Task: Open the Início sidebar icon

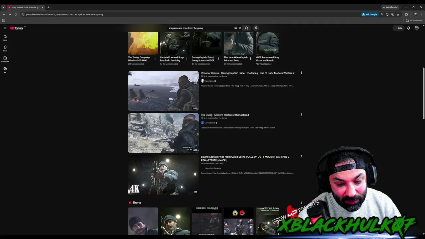Action: click(5, 38)
